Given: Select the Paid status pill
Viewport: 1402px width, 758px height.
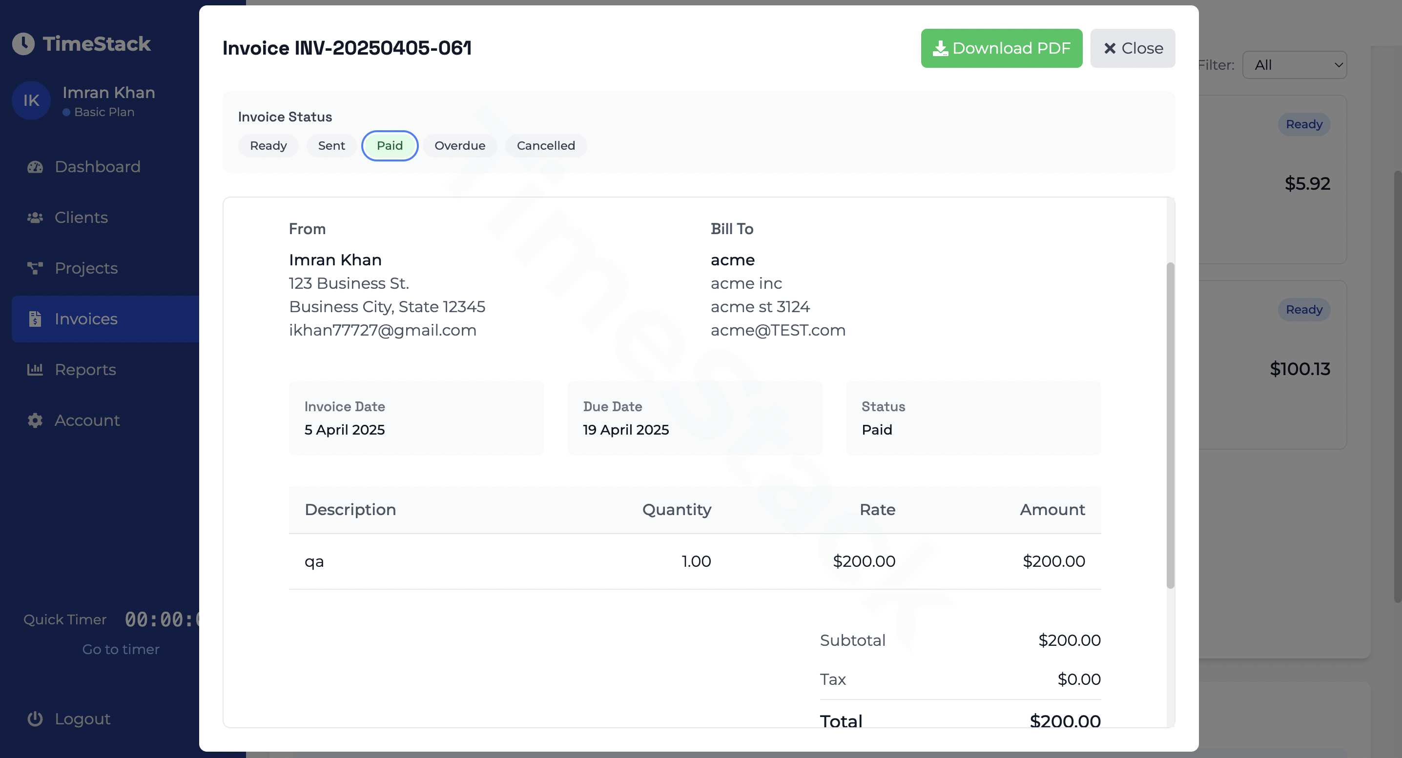Looking at the screenshot, I should 390,146.
